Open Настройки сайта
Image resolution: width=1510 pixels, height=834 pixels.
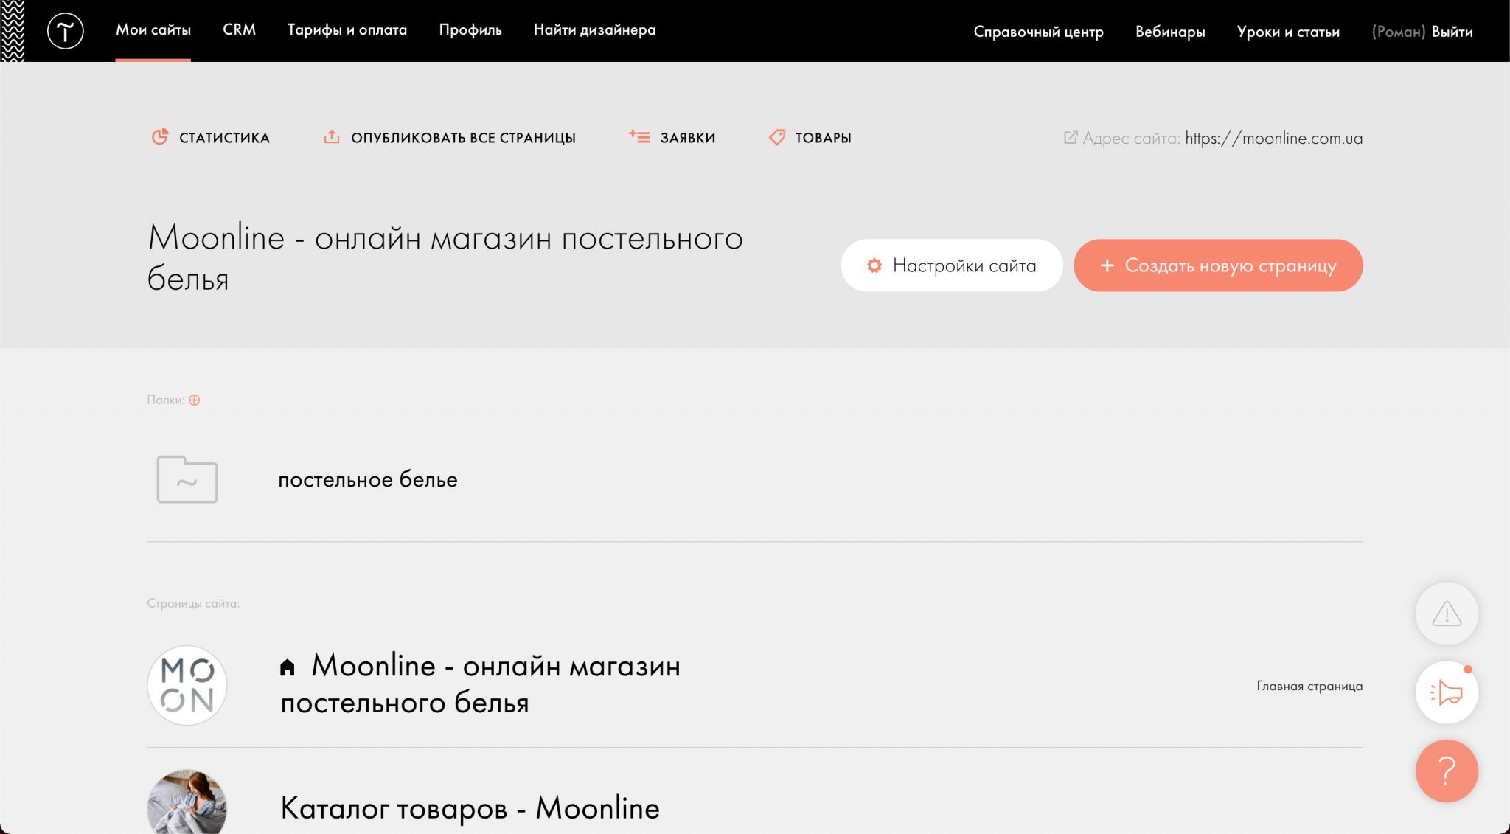point(953,265)
